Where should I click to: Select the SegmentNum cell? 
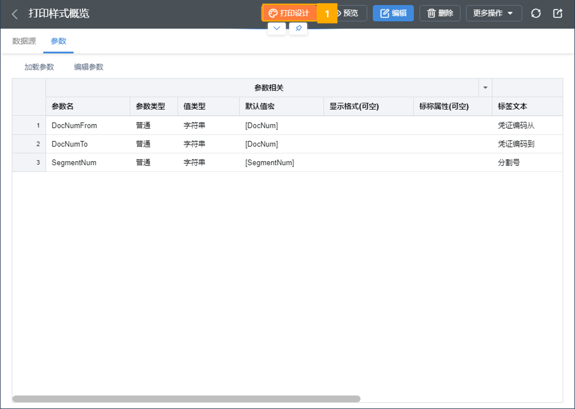[88, 162]
